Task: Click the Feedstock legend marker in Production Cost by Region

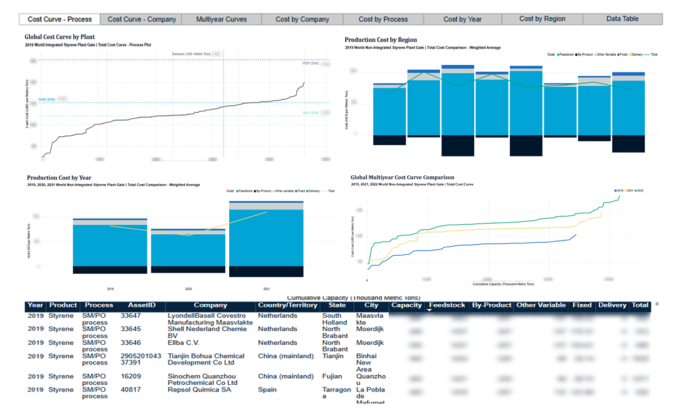Action: 559,55
